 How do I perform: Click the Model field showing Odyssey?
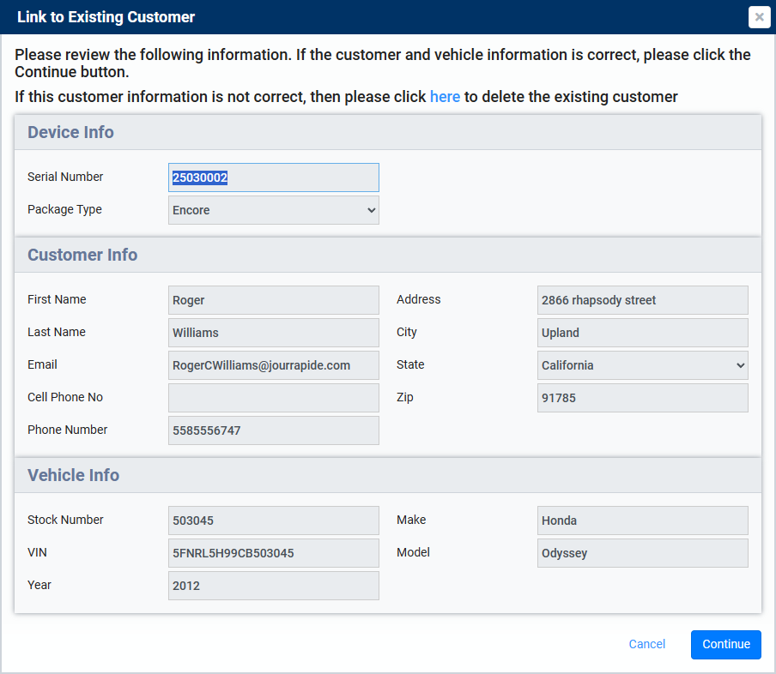point(642,552)
